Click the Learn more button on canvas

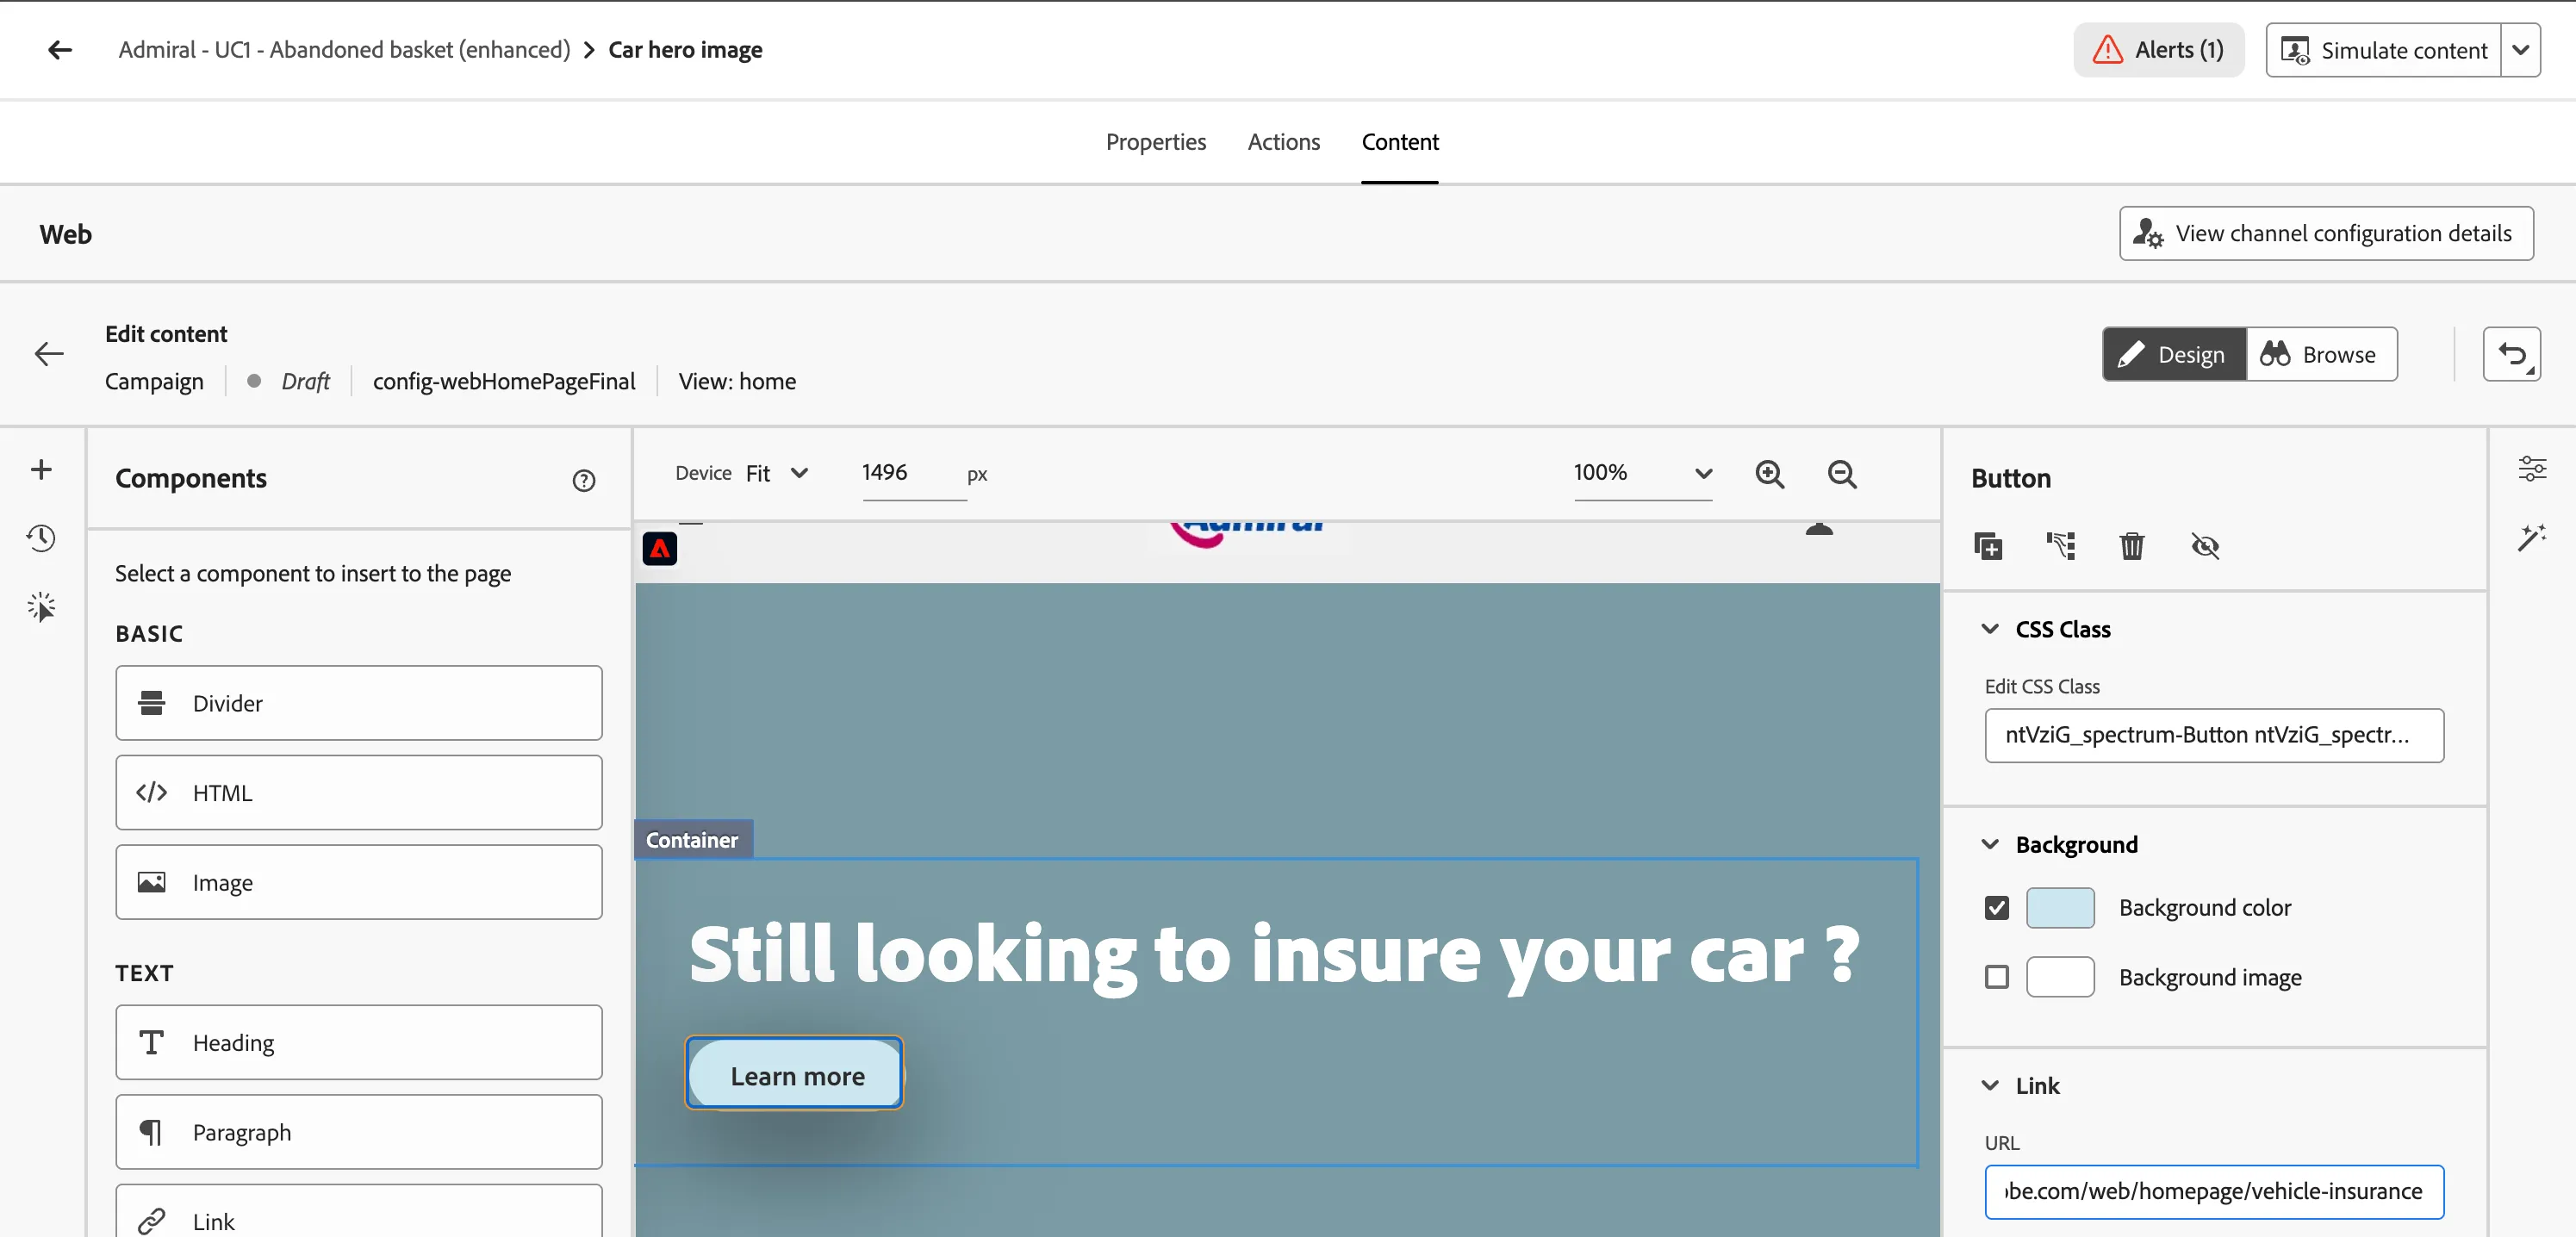coord(795,1075)
